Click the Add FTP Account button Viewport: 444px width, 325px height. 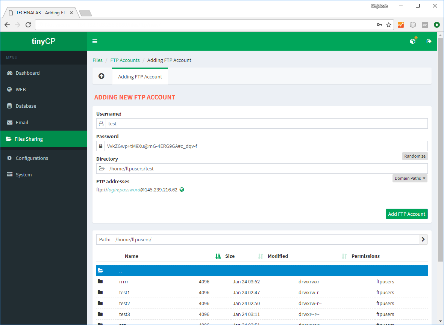(407, 214)
